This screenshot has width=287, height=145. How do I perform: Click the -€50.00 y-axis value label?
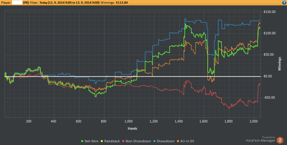pos(269,98)
